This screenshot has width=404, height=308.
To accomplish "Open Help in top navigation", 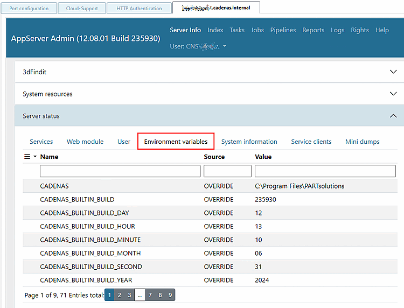I will coord(382,30).
